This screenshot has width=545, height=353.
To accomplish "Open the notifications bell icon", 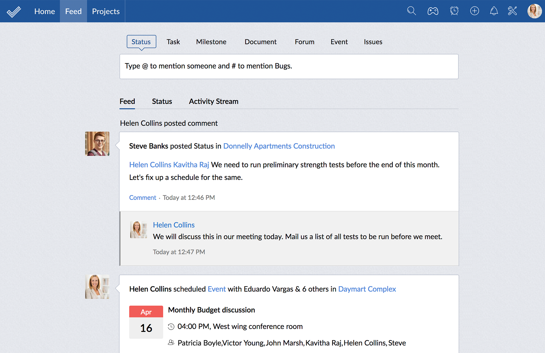I will pos(494,11).
